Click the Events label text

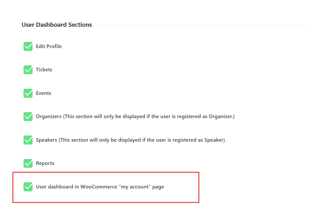coord(44,93)
